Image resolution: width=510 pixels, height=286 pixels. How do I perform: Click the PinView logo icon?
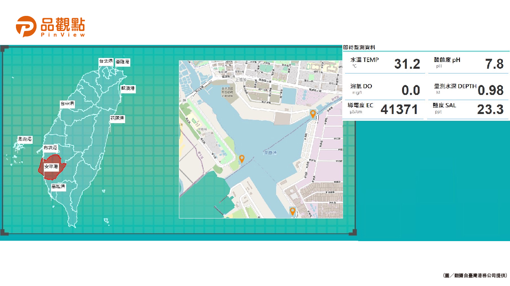26,27
